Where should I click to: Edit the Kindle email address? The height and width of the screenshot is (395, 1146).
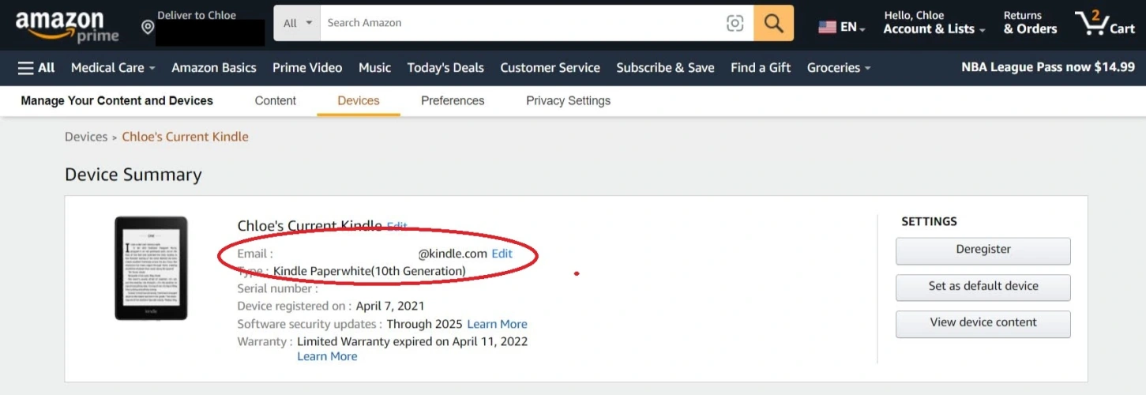502,254
